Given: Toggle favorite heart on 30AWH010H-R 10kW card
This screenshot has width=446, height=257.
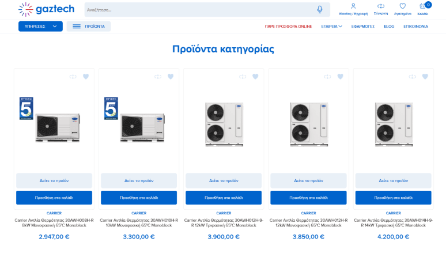Looking at the screenshot, I should pyautogui.click(x=171, y=77).
